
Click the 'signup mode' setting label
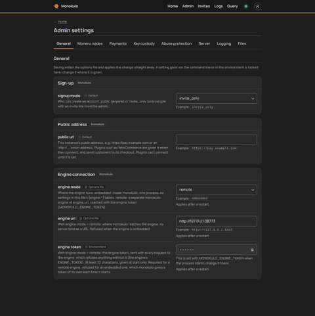click(69, 96)
